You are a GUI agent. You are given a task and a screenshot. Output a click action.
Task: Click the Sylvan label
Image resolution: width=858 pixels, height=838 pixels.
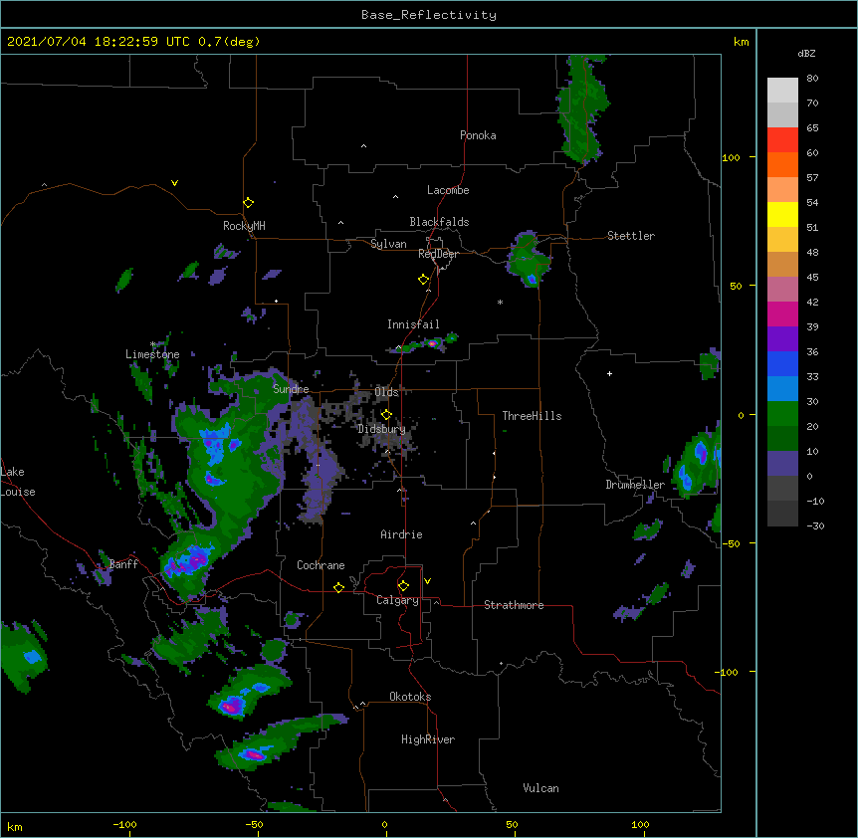(388, 244)
